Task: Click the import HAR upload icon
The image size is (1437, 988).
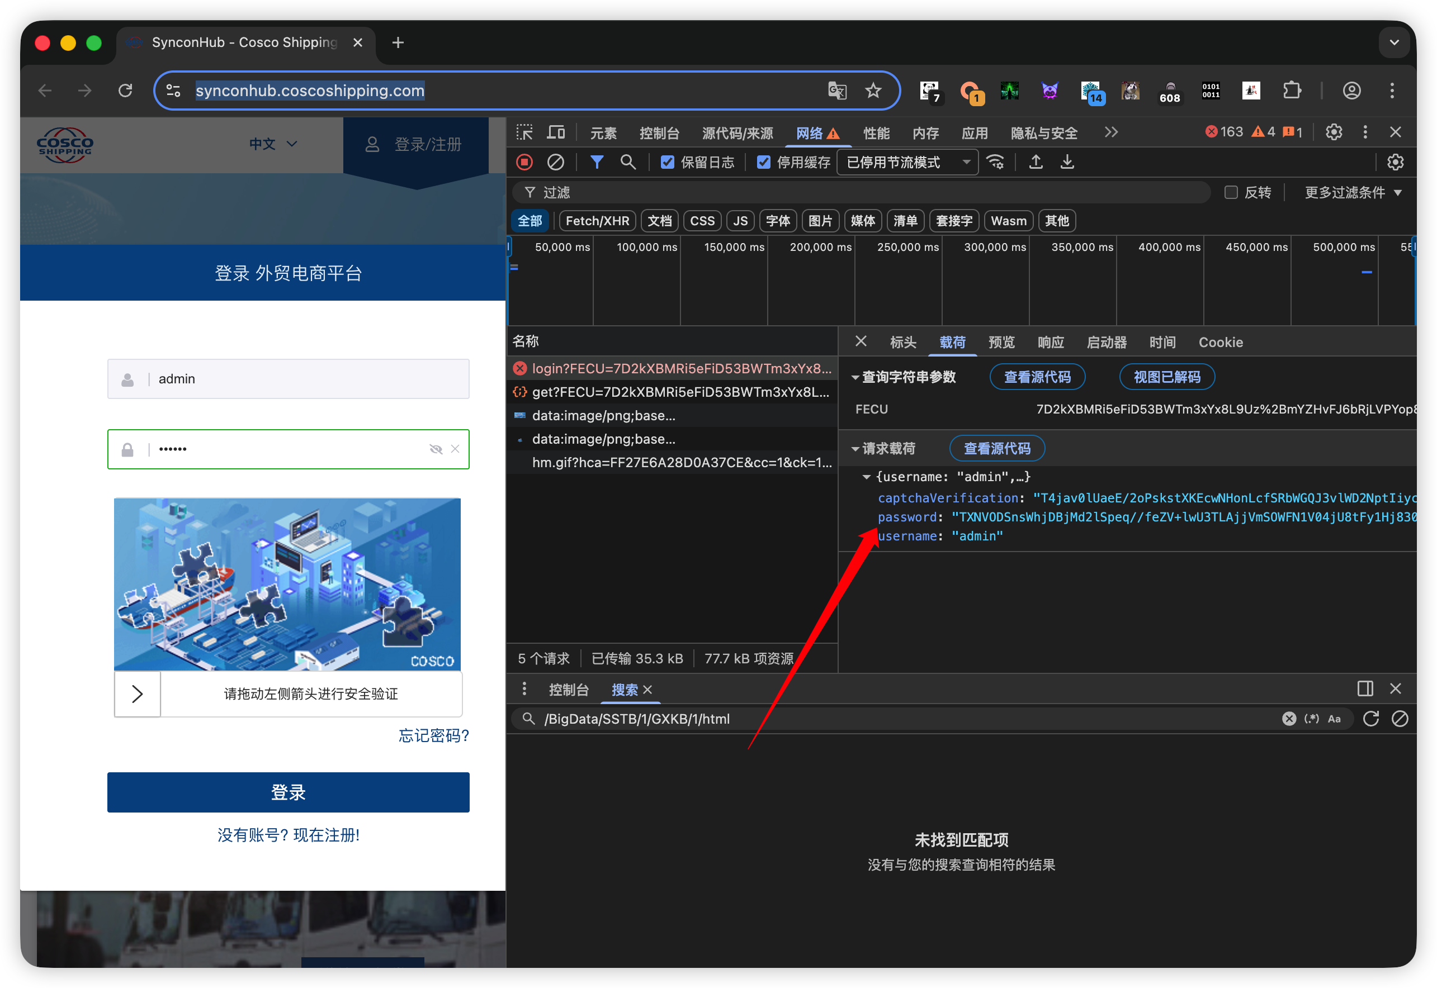Action: (1036, 162)
